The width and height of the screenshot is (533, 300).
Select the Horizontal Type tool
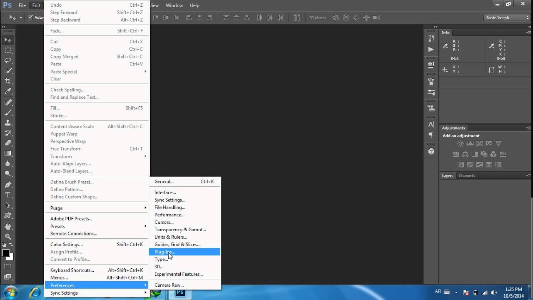(8, 195)
